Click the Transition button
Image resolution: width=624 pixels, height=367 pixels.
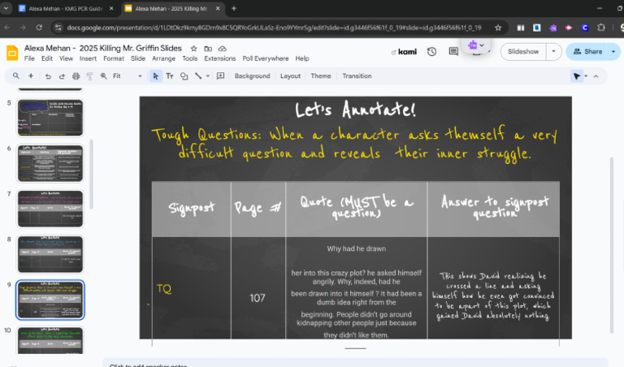pyautogui.click(x=357, y=76)
